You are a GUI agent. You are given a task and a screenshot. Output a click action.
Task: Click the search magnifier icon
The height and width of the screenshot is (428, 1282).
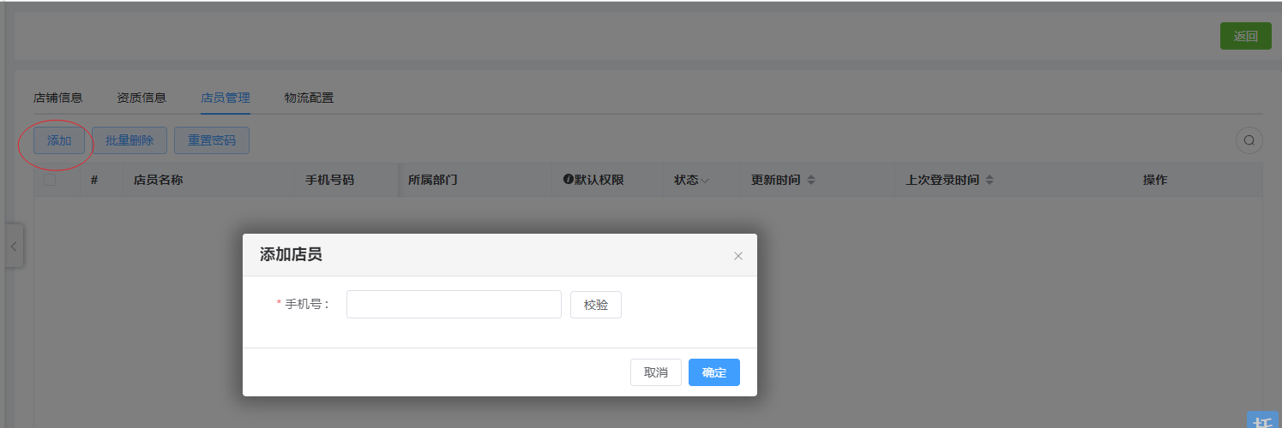[1249, 140]
